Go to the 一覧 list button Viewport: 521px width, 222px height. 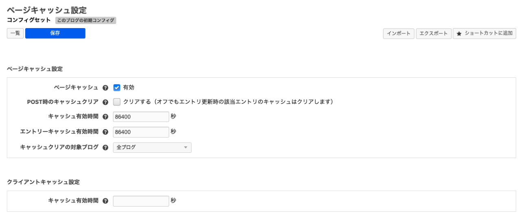pos(15,33)
